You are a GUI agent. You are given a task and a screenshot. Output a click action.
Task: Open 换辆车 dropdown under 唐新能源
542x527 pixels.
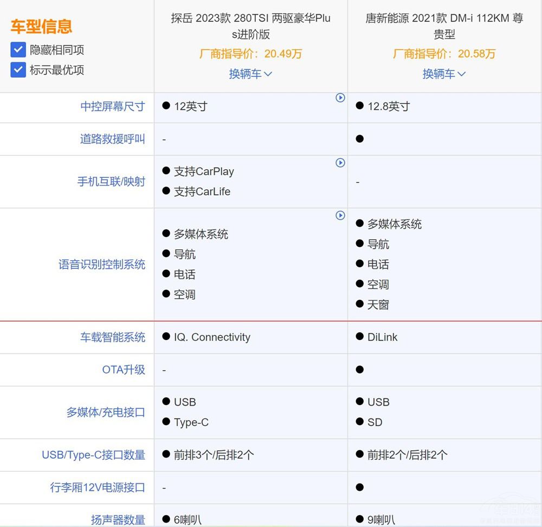tap(444, 74)
